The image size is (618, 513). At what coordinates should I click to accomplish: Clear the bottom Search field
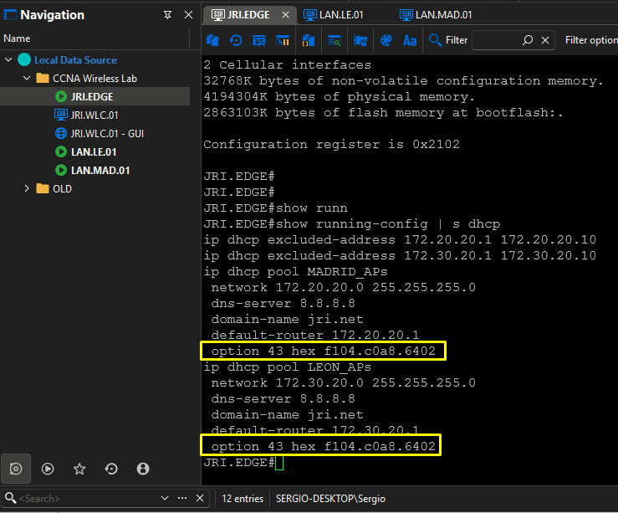(x=200, y=498)
